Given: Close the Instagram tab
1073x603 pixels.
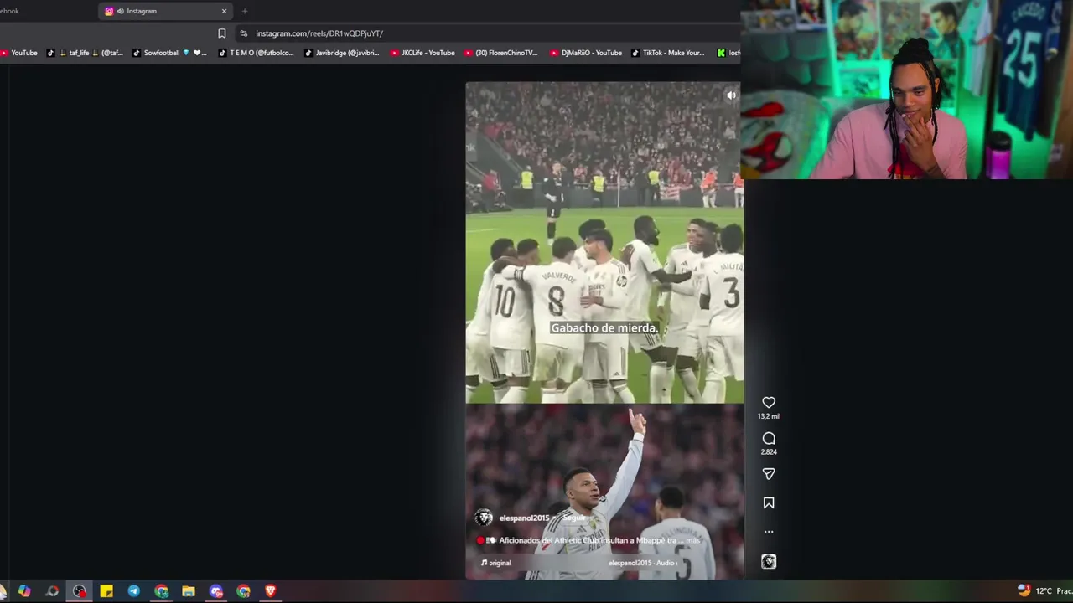Looking at the screenshot, I should tap(224, 11).
